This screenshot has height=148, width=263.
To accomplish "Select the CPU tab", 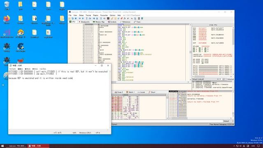I will [x=72, y=22].
